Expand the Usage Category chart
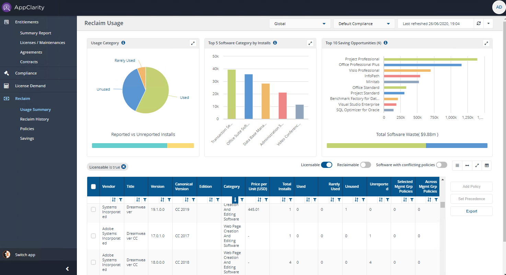506x275 pixels. (x=193, y=43)
